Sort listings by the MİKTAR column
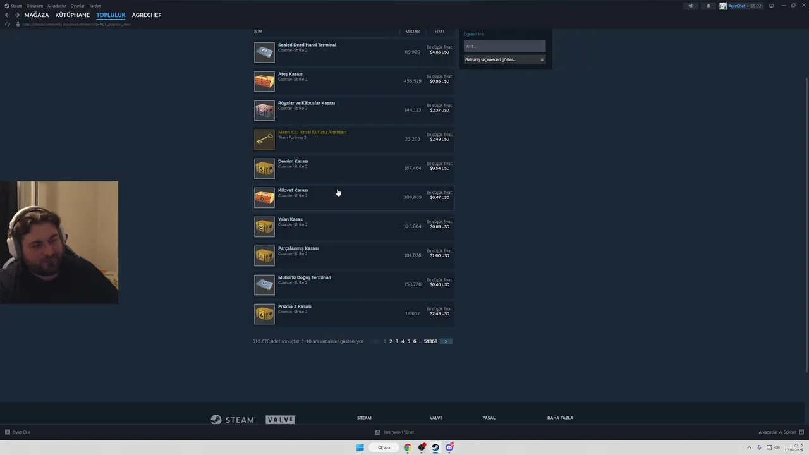This screenshot has width=809, height=455. [413, 31]
